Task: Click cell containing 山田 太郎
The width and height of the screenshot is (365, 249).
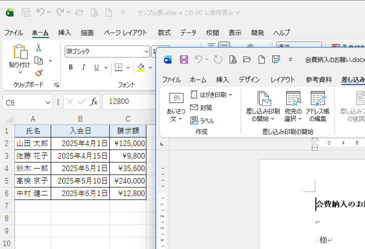Action: [33, 143]
